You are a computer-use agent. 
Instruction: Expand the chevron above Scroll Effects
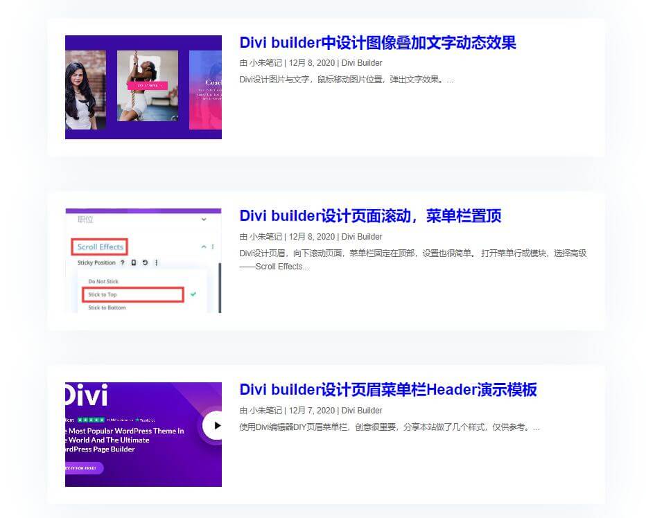tap(204, 220)
